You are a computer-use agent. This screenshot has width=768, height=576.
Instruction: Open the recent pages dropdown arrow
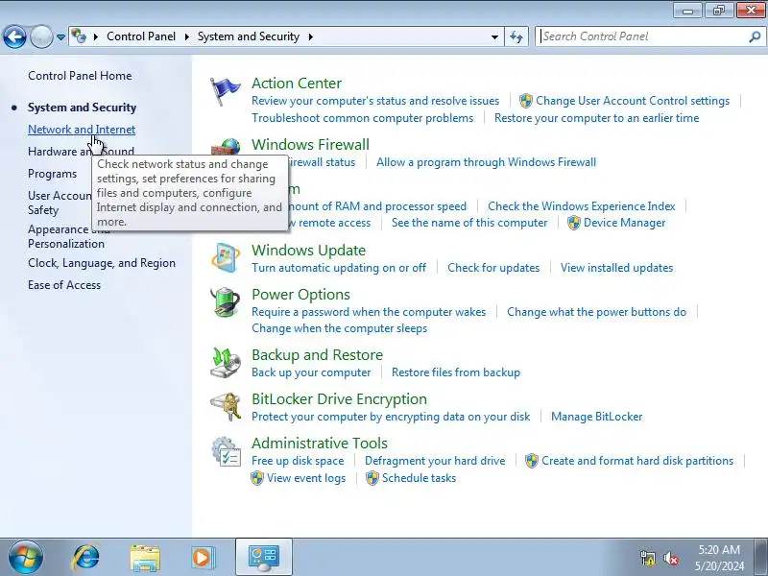point(60,36)
